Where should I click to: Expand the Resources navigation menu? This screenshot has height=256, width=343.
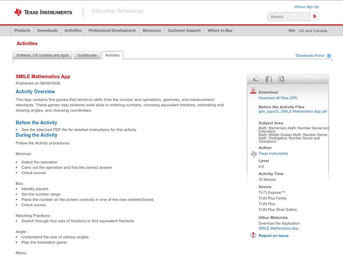(152, 31)
